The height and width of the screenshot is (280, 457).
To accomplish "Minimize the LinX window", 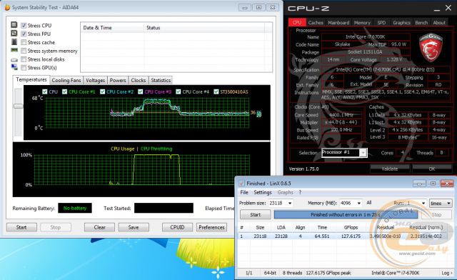I will pyautogui.click(x=419, y=184).
